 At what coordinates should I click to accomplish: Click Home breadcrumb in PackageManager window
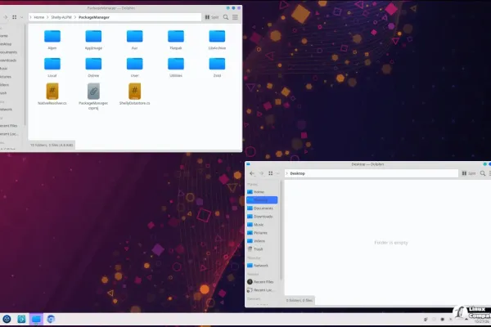coord(38,17)
